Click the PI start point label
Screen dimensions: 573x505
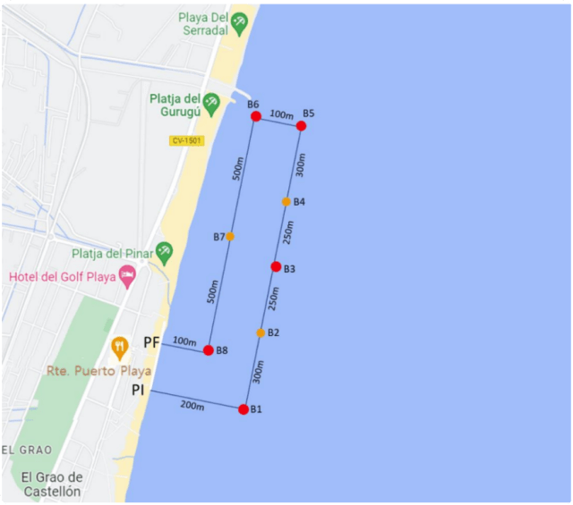tap(138, 391)
